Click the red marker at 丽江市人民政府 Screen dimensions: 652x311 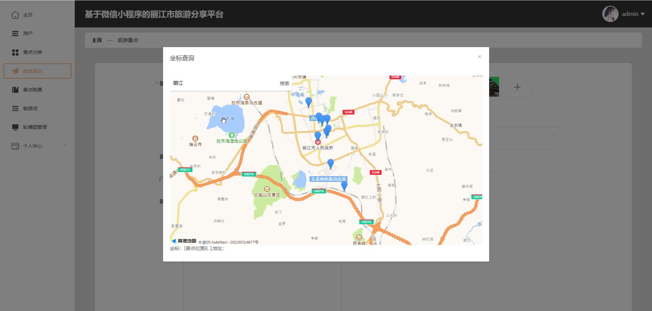click(318, 142)
